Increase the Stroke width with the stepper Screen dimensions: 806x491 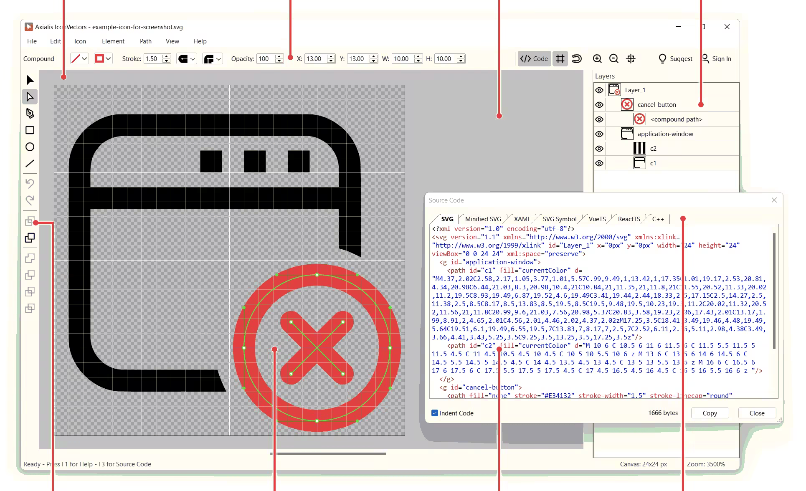coord(166,56)
